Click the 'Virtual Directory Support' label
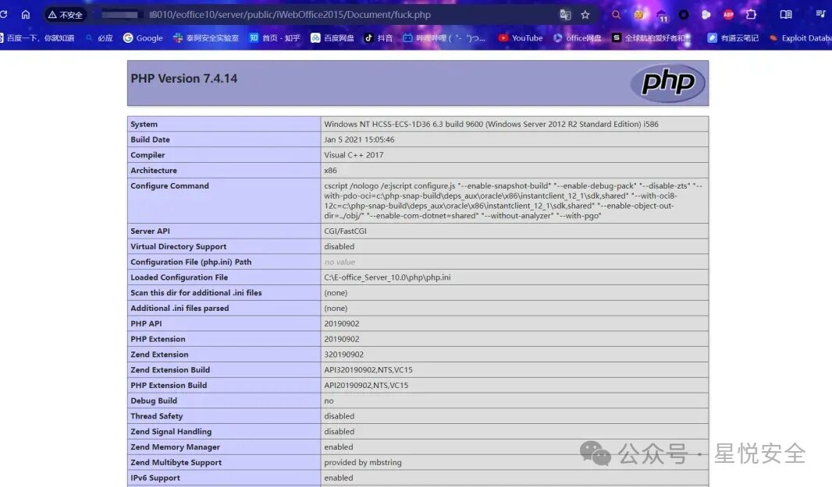Viewport: 832px width, 487px height. 178,246
